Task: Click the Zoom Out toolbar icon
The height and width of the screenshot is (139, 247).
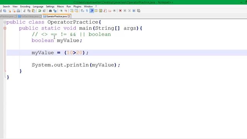Action: click(66, 11)
